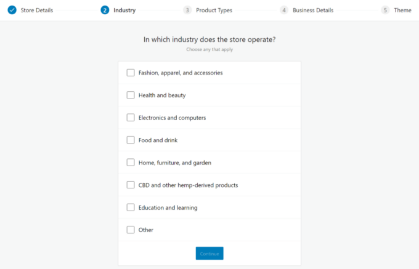Switch to the Theme step
419x269 pixels.
(402, 10)
